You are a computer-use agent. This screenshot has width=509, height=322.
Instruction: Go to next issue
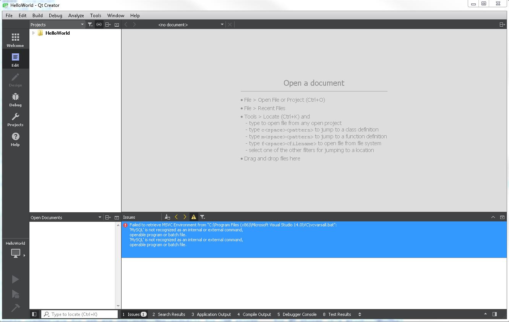coord(185,217)
